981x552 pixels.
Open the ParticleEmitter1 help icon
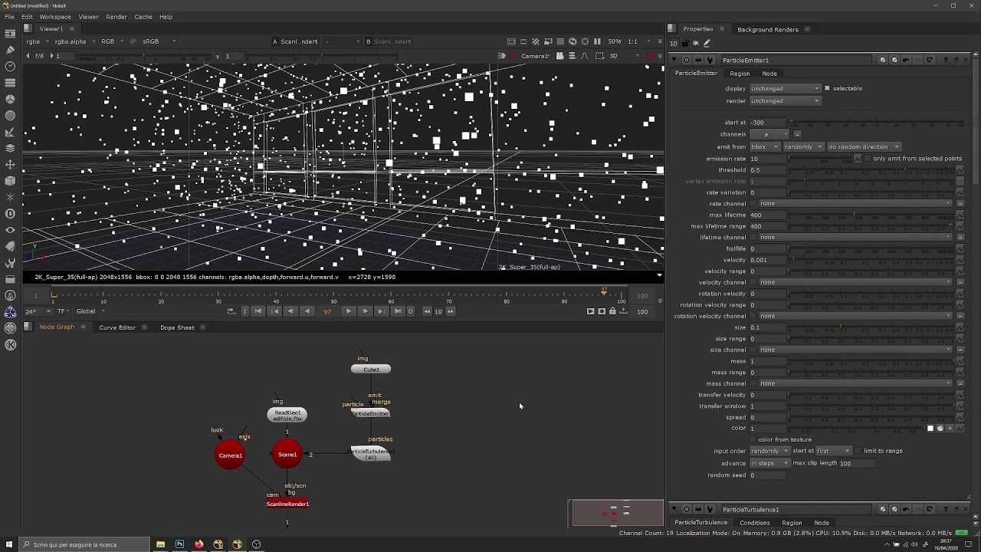[945, 60]
